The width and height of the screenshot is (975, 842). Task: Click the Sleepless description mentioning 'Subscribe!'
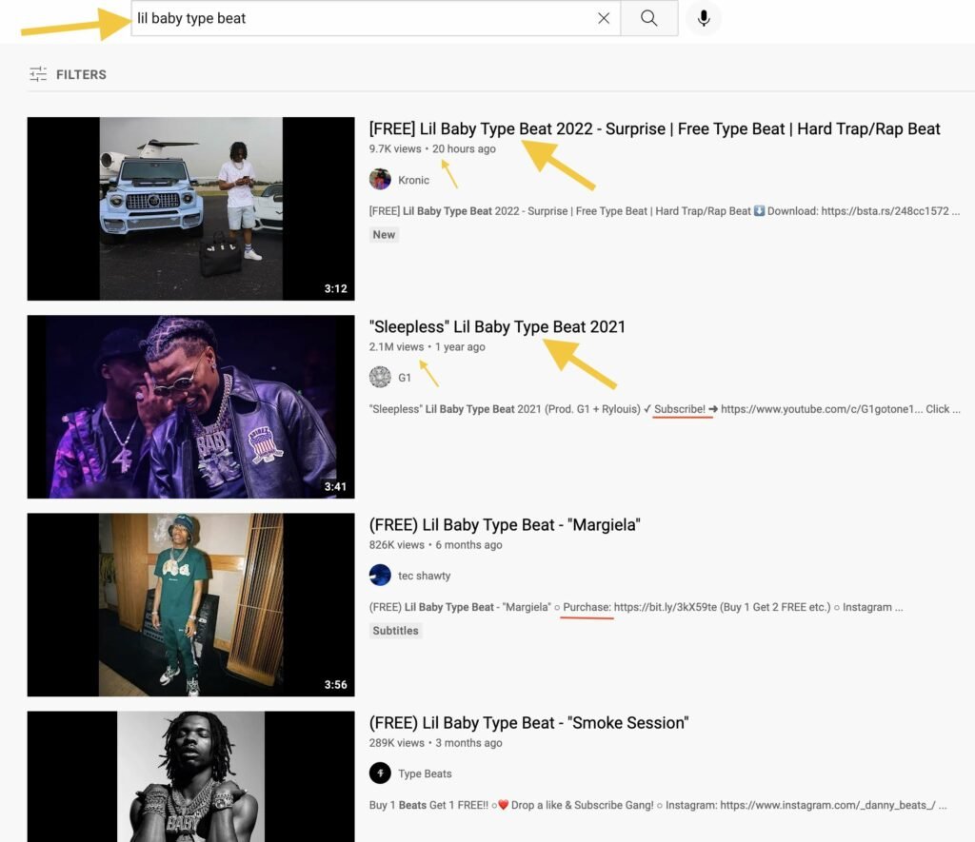click(664, 409)
